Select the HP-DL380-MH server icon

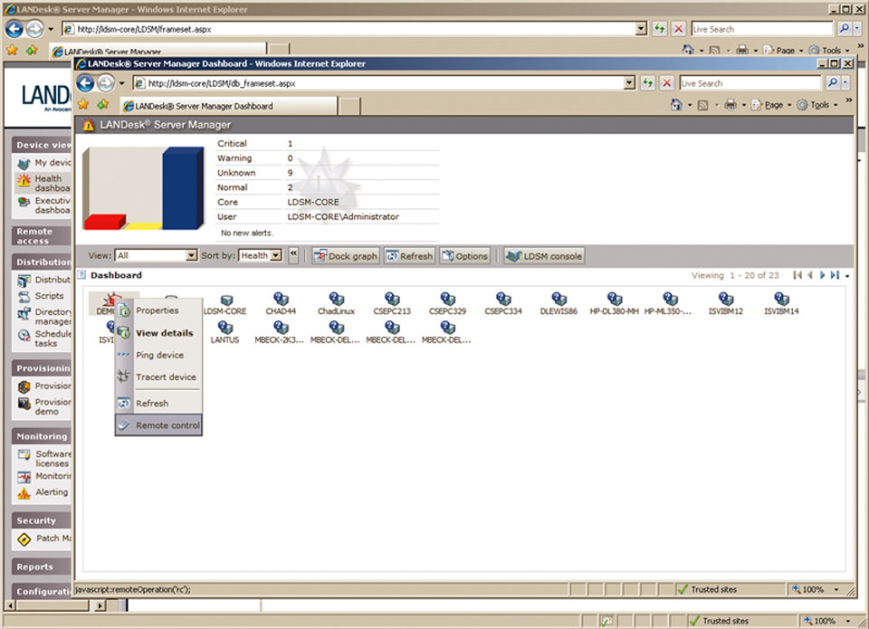click(x=614, y=300)
